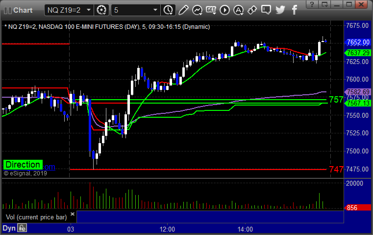The image size is (373, 235).
Task: Open the chat message bubble icon
Action: click(x=266, y=10)
